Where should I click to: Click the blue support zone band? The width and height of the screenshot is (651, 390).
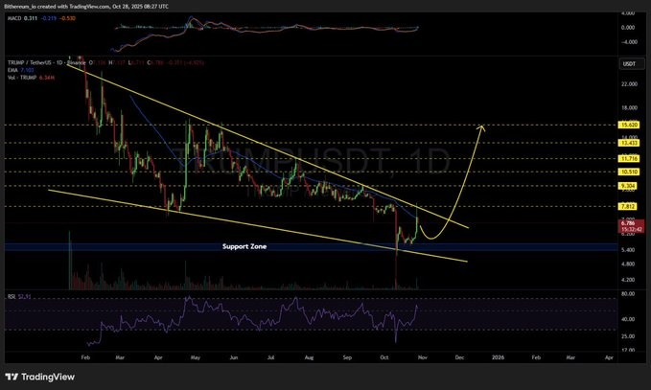(144, 247)
